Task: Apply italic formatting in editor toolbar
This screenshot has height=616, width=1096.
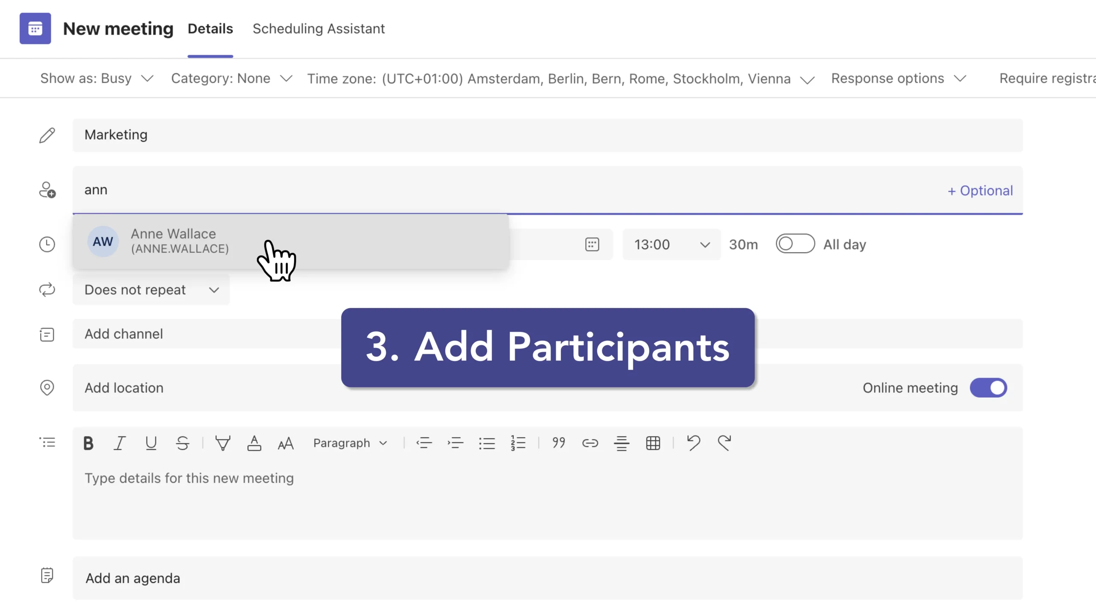Action: pos(119,443)
